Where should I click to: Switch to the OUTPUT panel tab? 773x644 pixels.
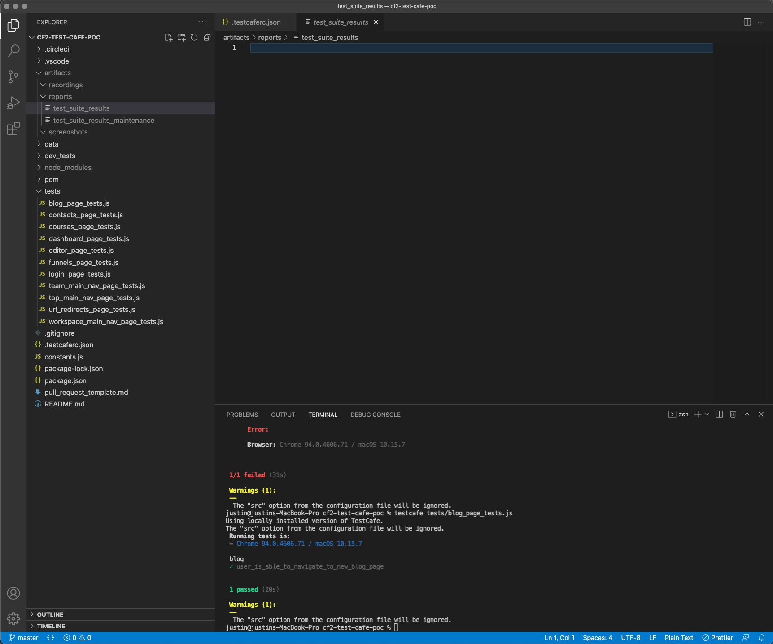(283, 415)
